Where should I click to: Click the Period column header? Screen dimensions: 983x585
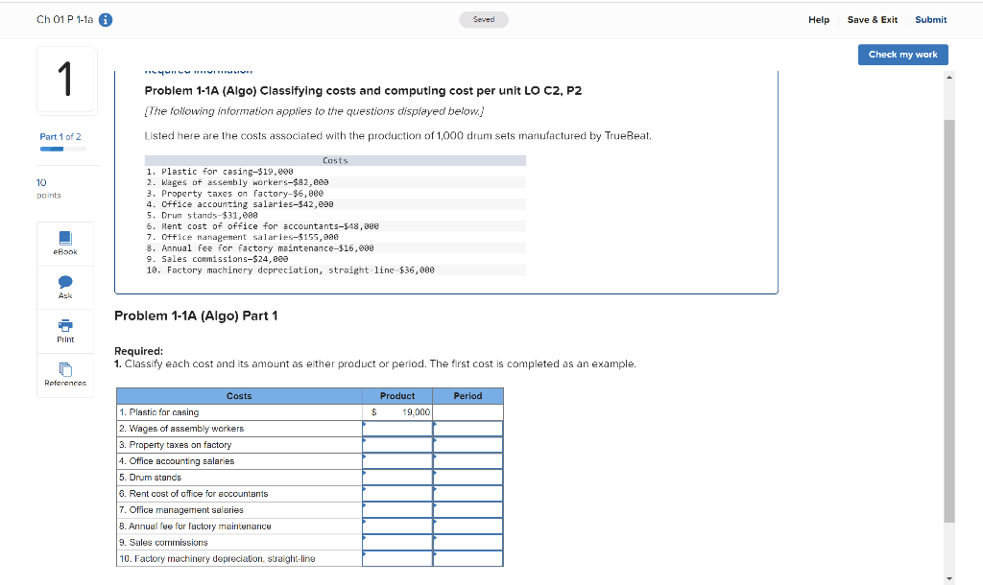[468, 396]
